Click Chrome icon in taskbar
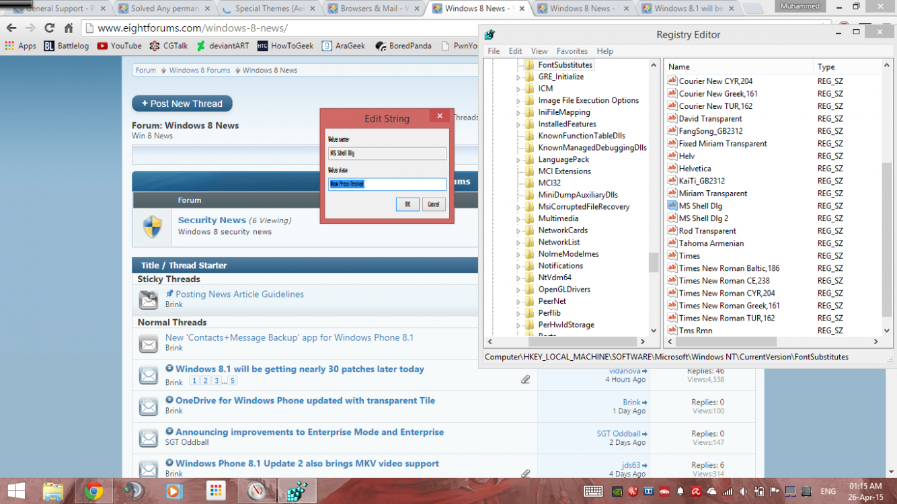Image resolution: width=897 pixels, height=504 pixels. [x=93, y=491]
